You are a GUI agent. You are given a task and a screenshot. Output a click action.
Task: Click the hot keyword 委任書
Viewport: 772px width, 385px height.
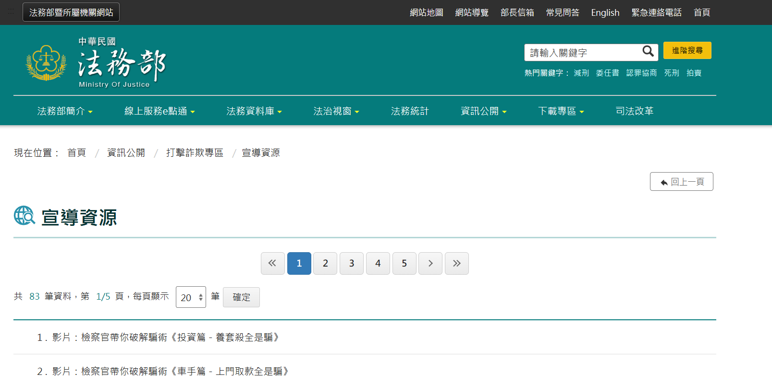(x=608, y=73)
